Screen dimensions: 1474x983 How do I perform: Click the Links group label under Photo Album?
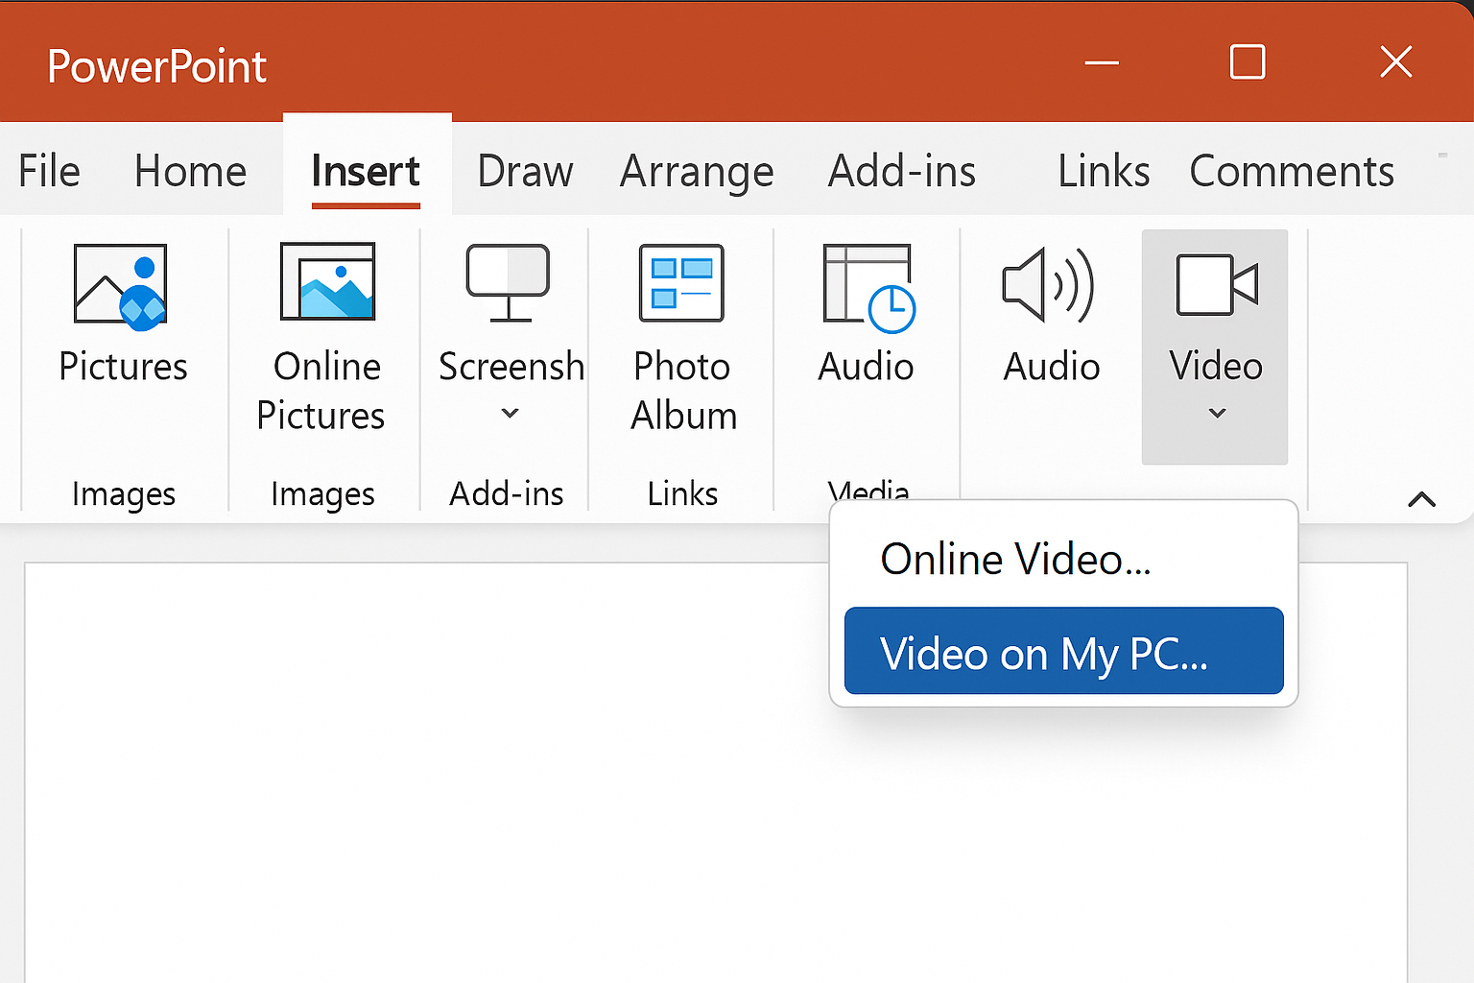click(x=682, y=493)
